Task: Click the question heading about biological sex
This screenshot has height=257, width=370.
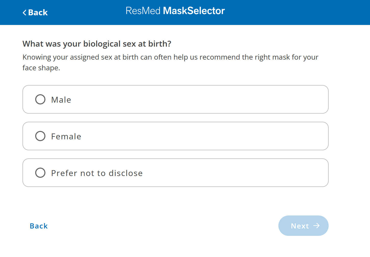Action: pos(97,44)
